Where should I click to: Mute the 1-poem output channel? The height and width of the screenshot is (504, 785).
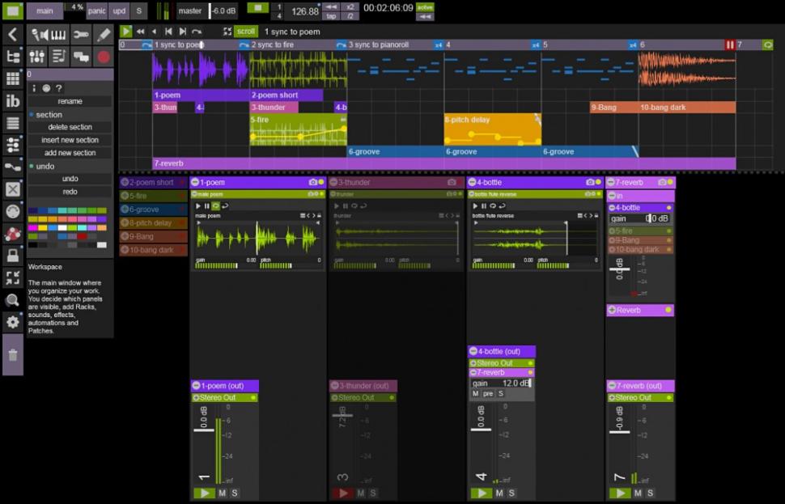click(222, 493)
